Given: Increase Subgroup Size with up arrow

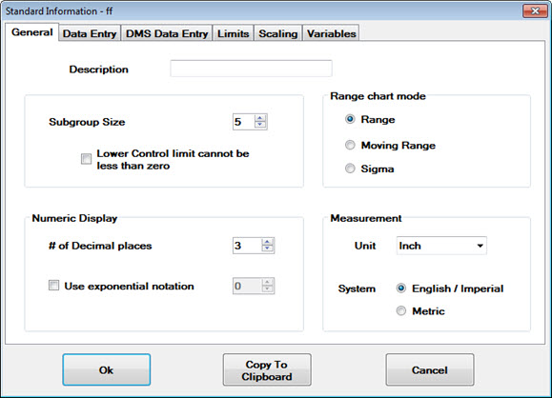Looking at the screenshot, I should [260, 118].
